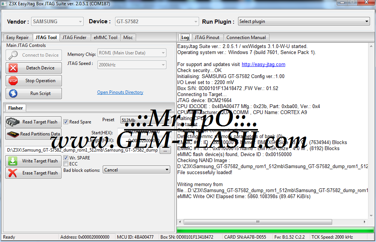Click the red STOP sign icon
Screen dimensions: 376x242
(13, 81)
